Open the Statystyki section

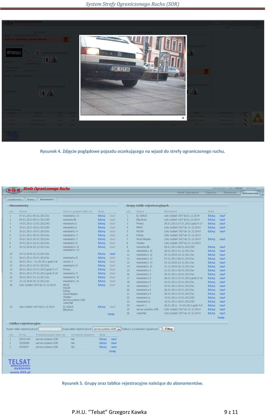tap(230, 193)
